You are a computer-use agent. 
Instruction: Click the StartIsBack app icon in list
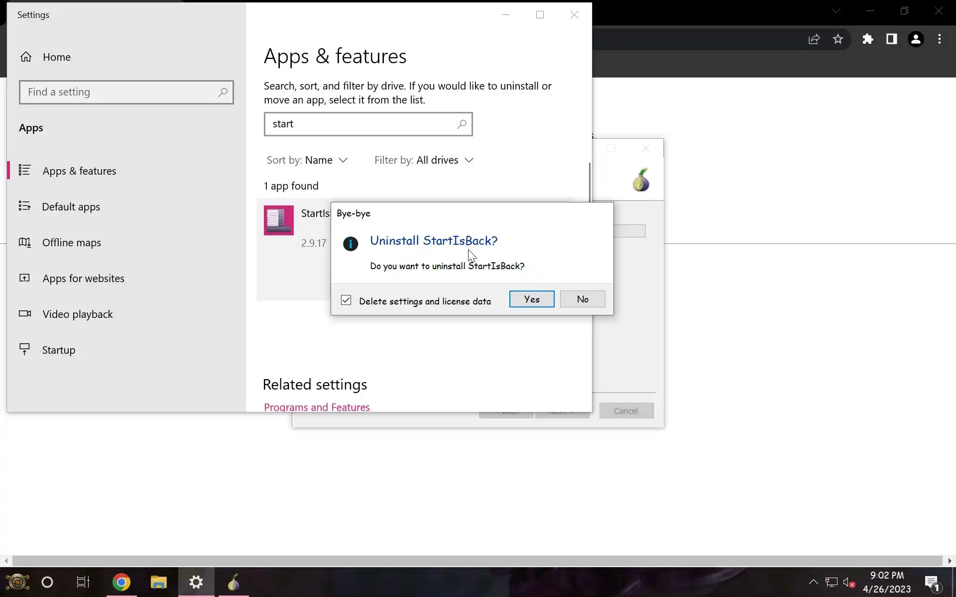(278, 220)
